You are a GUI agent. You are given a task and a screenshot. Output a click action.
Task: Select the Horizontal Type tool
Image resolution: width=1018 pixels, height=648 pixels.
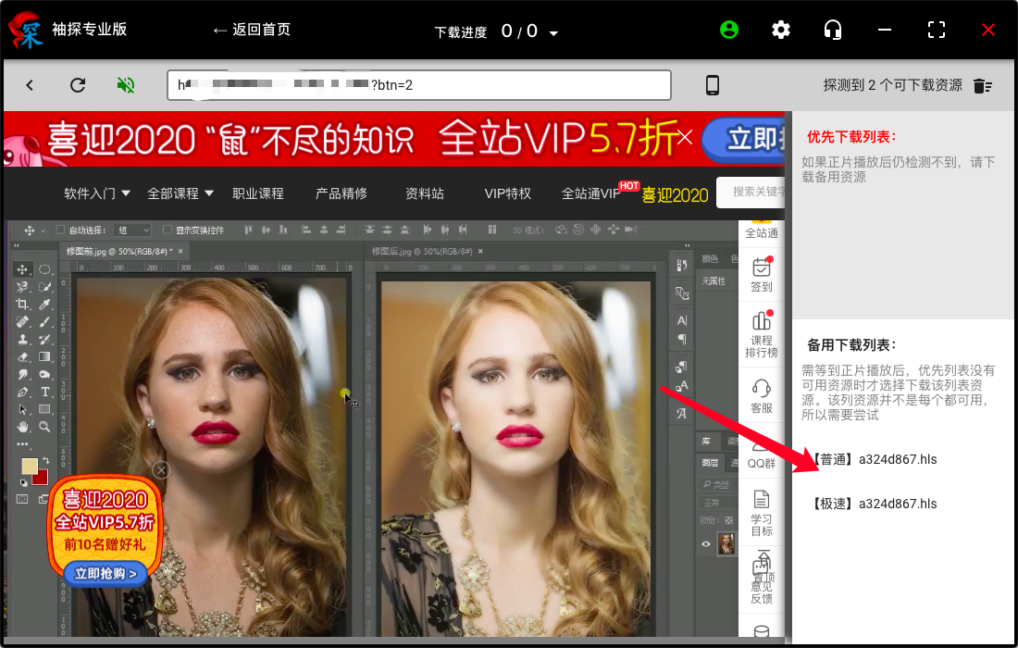tap(44, 392)
